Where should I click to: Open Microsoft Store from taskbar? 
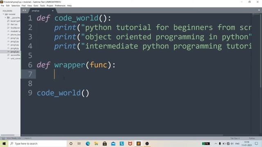(x=105, y=143)
